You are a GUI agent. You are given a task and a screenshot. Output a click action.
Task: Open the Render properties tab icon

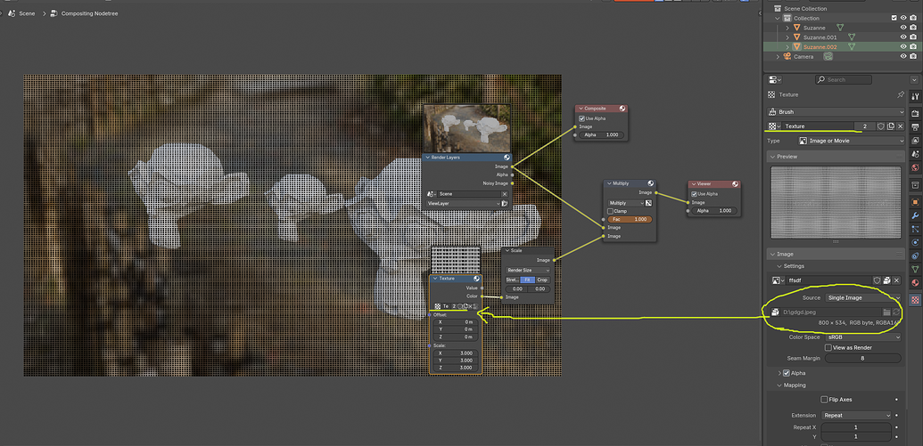point(915,112)
